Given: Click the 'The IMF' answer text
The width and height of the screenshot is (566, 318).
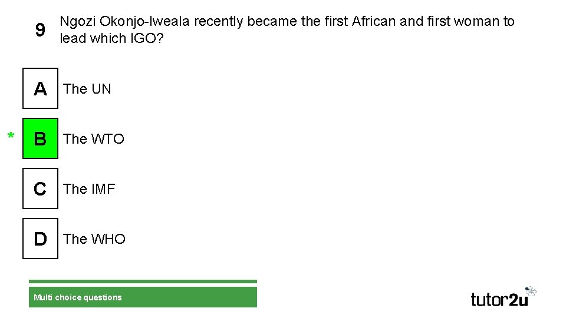Looking at the screenshot, I should (89, 189).
